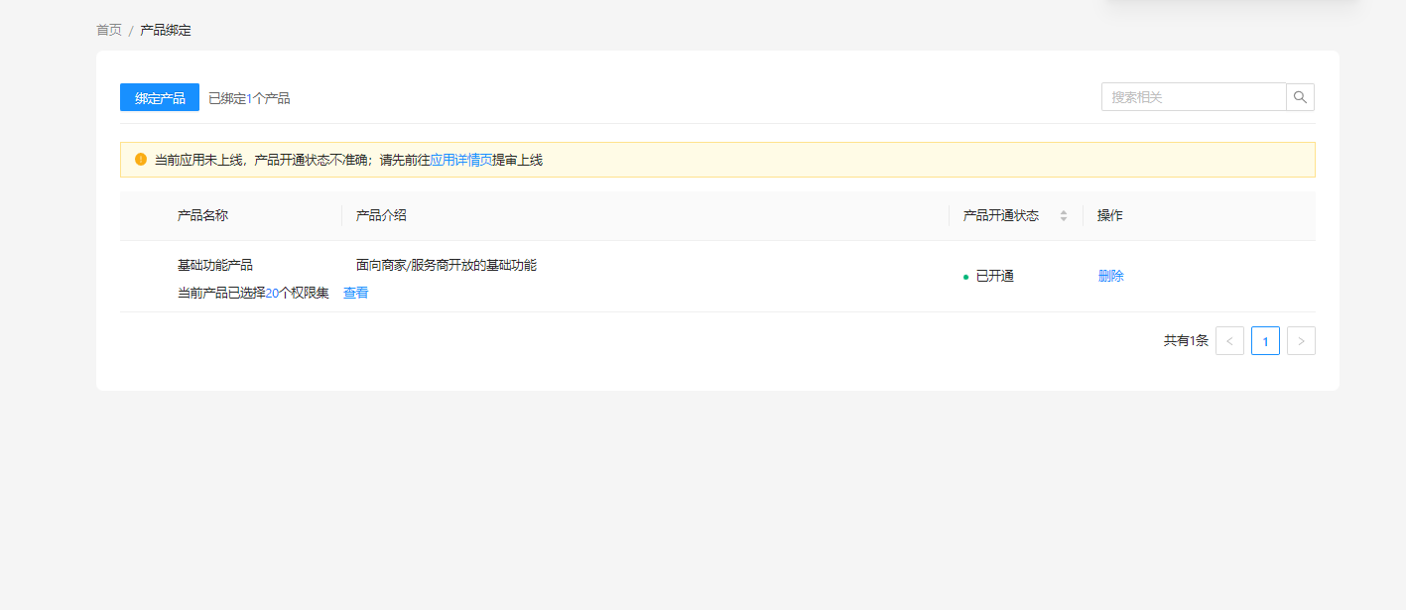Click the 产品绑定 breadcrumb item

pos(166,30)
